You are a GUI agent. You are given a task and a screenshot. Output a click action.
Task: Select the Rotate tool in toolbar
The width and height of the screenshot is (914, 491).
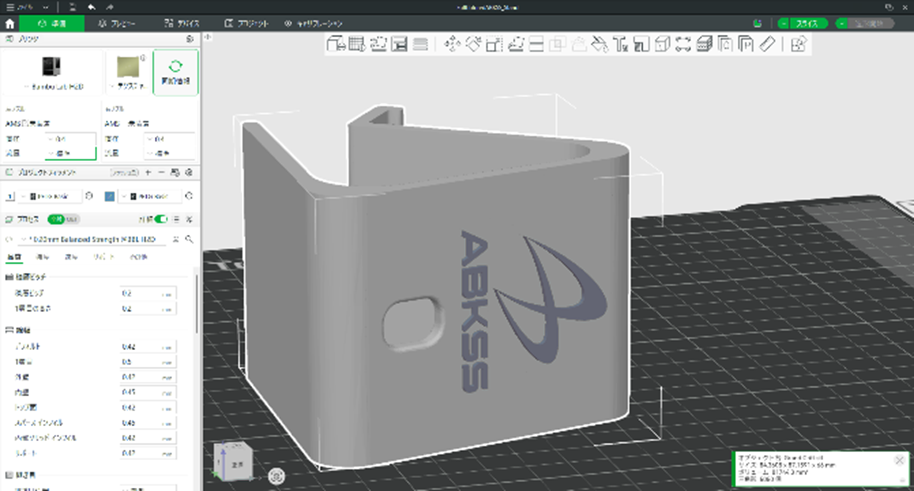(473, 44)
